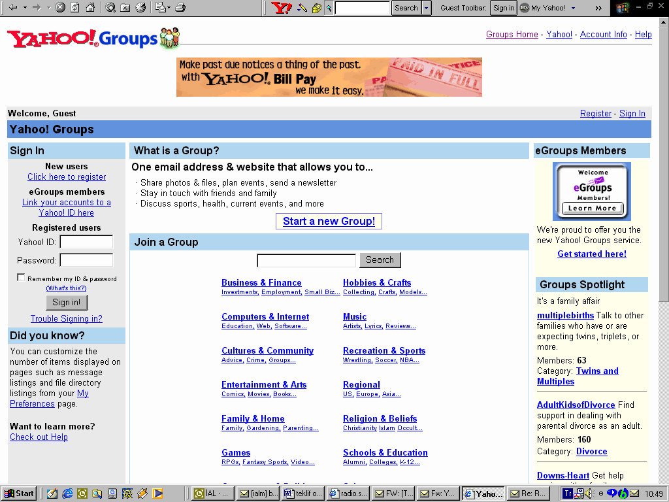Open the Forward button history dropdown arrow
This screenshot has width=669, height=502.
[48, 8]
